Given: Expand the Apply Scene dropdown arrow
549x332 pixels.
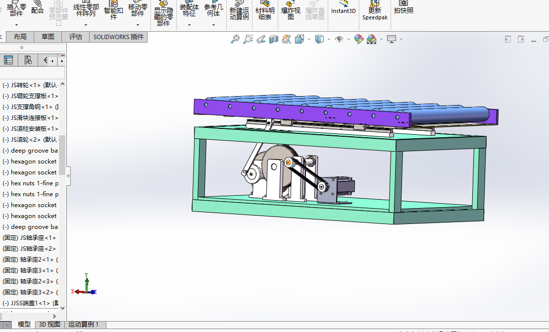Looking at the screenshot, I should coord(381,39).
